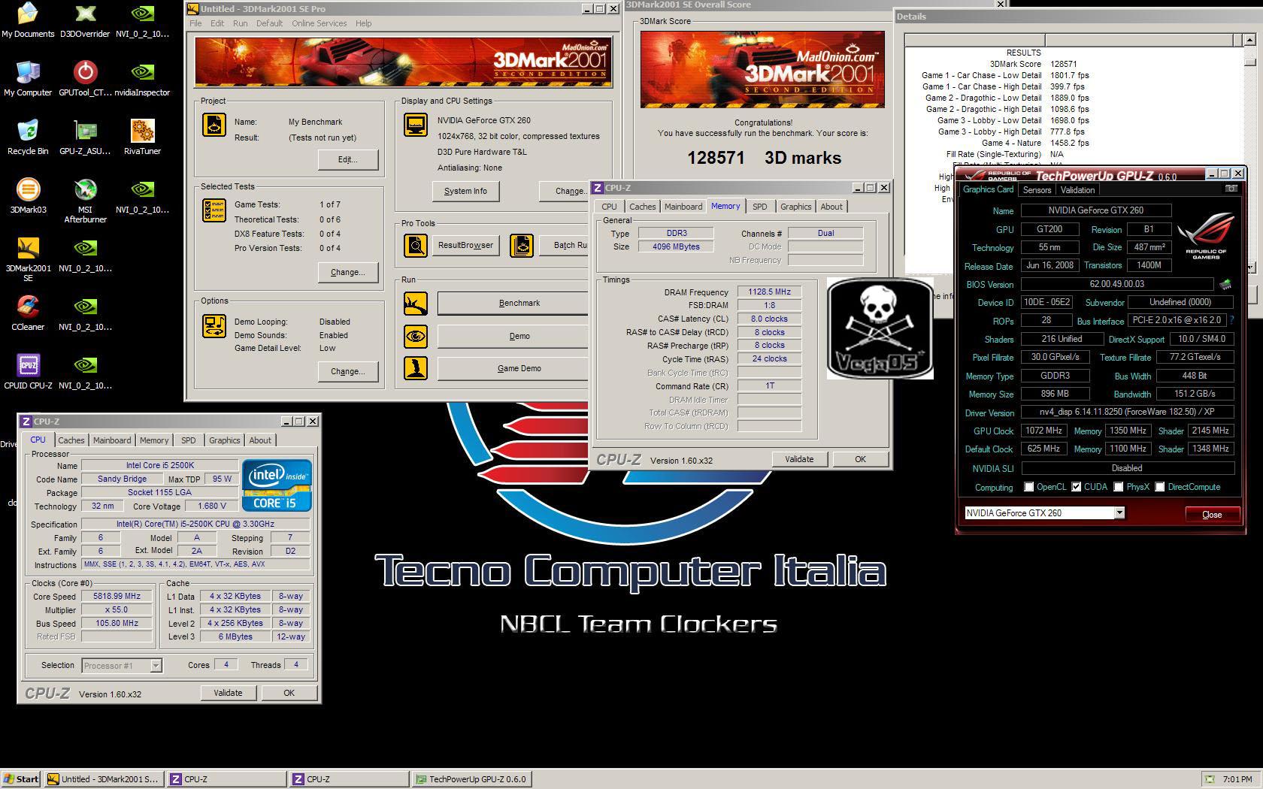Click the Details results scrollbar up arrow
Image resolution: width=1263 pixels, height=789 pixels.
(x=1249, y=39)
